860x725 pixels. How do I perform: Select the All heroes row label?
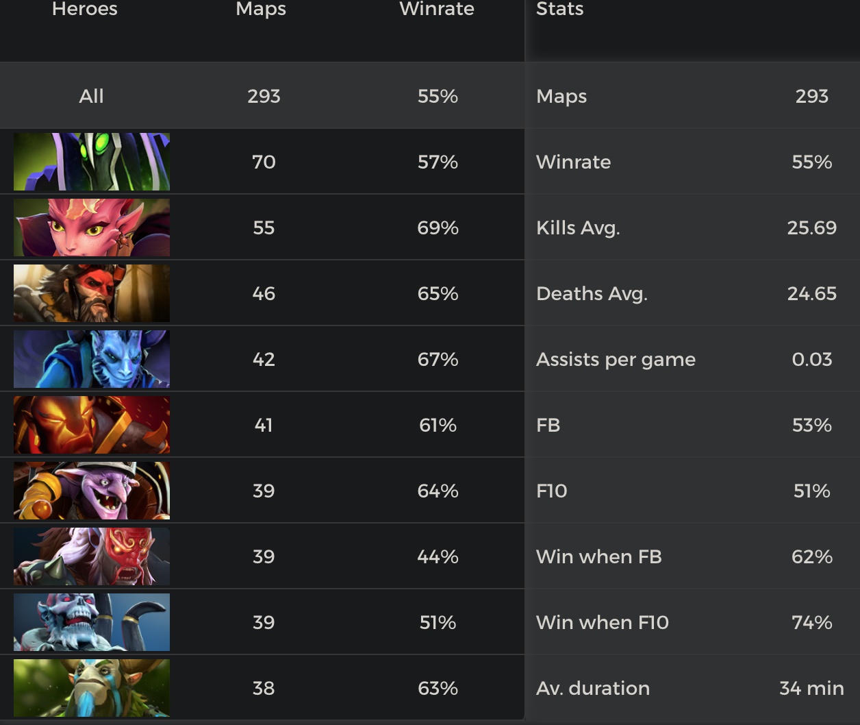point(91,96)
